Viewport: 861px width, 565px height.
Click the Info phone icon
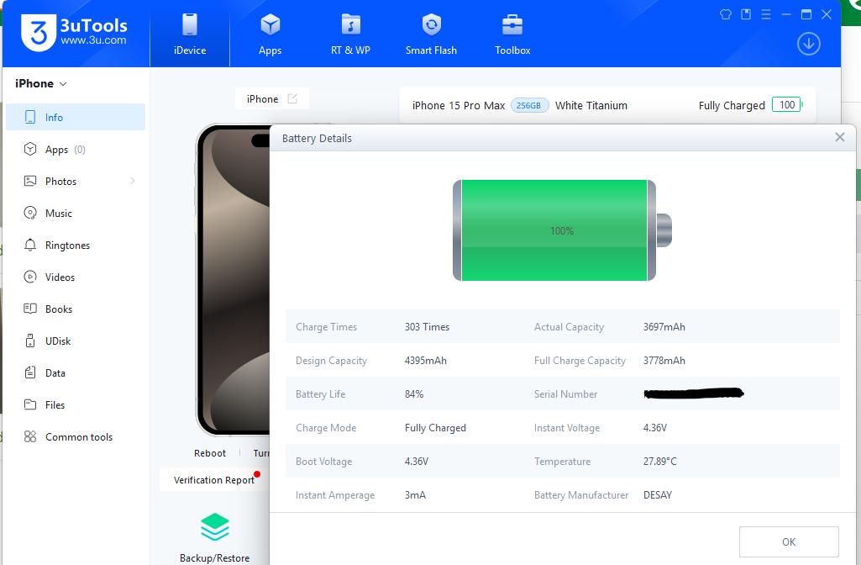[30, 117]
